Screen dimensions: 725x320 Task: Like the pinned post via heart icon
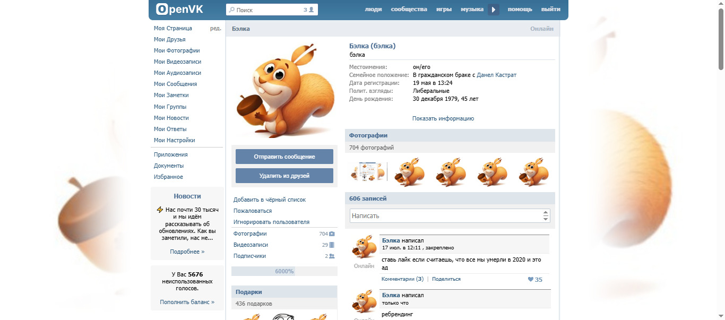531,280
